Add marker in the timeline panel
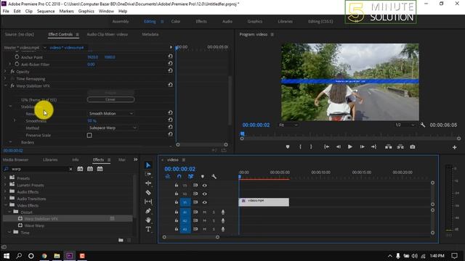 pos(203,176)
